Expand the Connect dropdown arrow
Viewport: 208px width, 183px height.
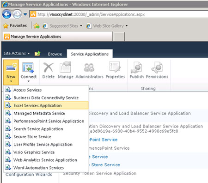[x=29, y=81]
